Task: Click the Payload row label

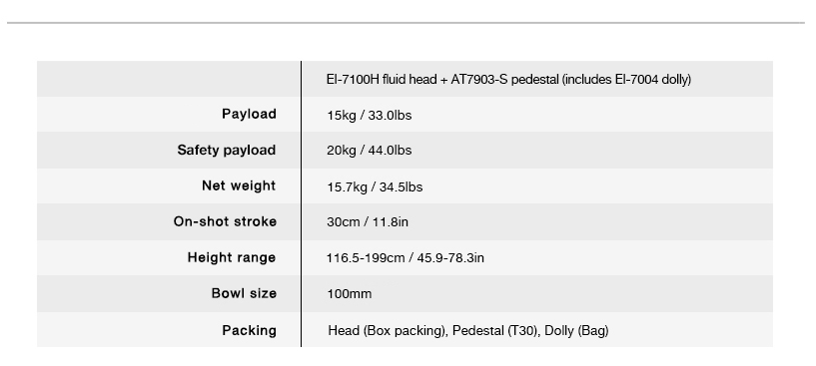Action: click(x=249, y=114)
